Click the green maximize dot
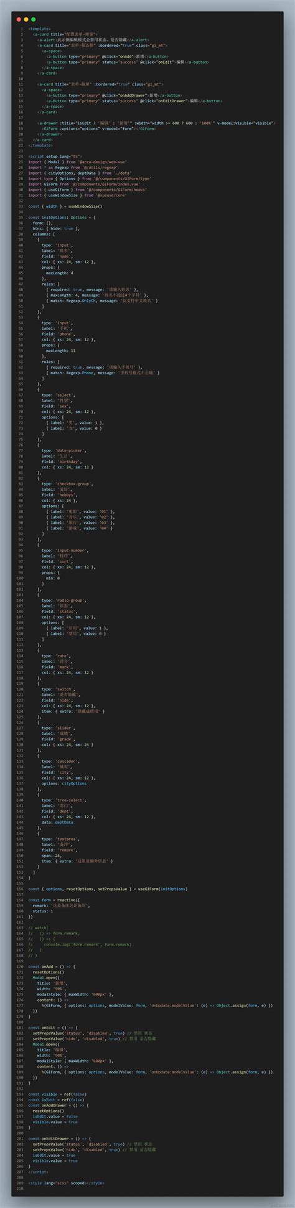The width and height of the screenshot is (295, 1208). pos(33,19)
